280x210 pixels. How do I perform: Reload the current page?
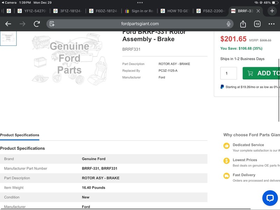click(37, 24)
